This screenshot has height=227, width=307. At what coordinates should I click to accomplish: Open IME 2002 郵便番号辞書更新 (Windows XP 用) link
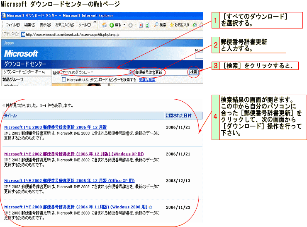click(x=74, y=154)
